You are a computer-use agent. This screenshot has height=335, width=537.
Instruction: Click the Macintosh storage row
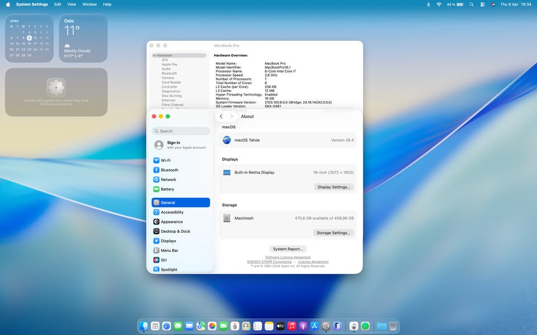click(288, 218)
